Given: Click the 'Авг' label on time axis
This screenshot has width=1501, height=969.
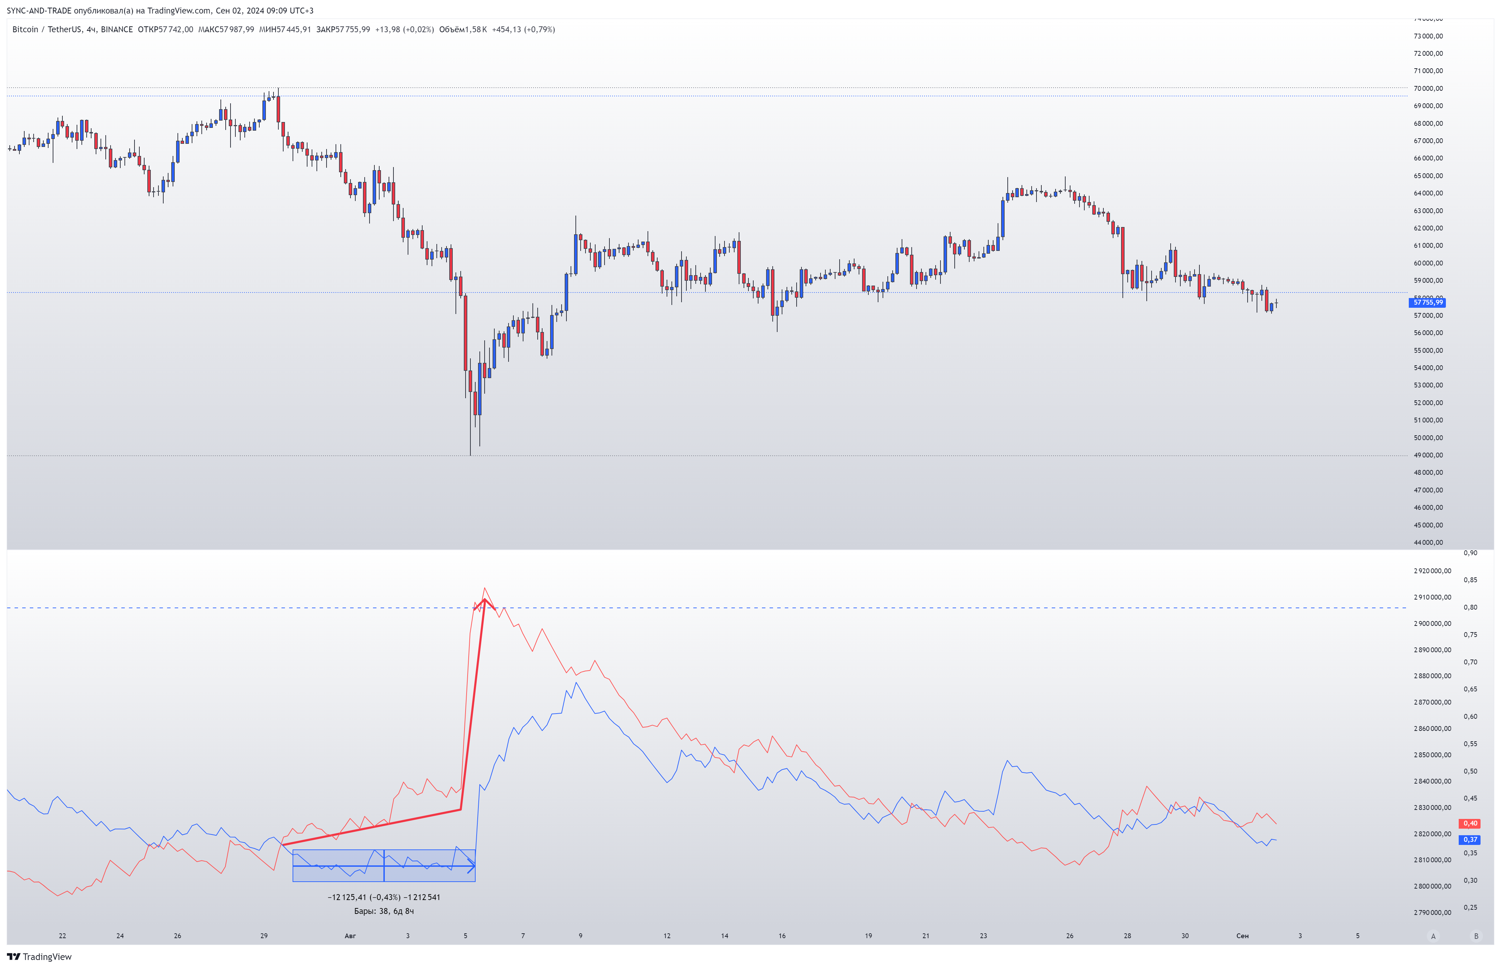Looking at the screenshot, I should 350,936.
